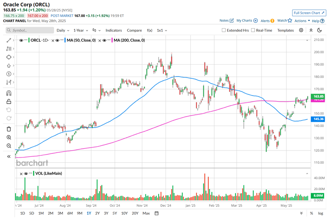Toggle VOL indicator visibility eye

click(x=26, y=174)
